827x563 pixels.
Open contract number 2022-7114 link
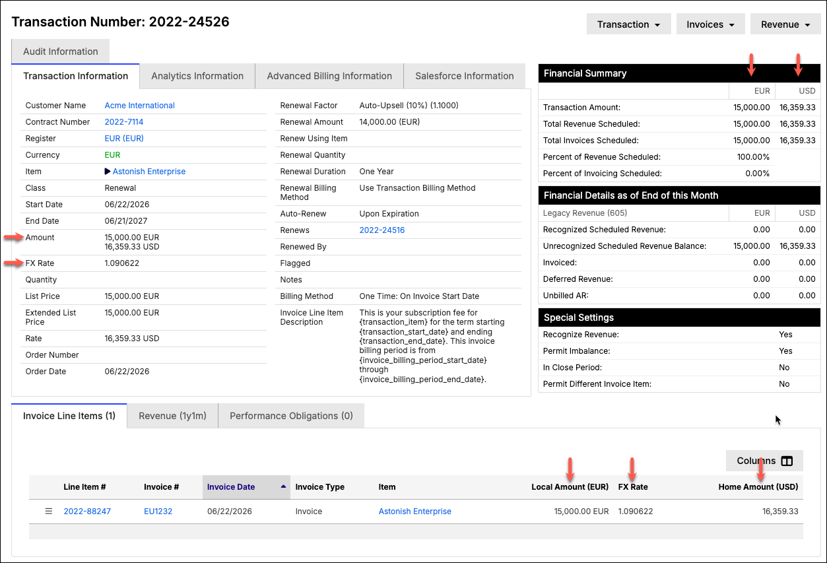[124, 122]
